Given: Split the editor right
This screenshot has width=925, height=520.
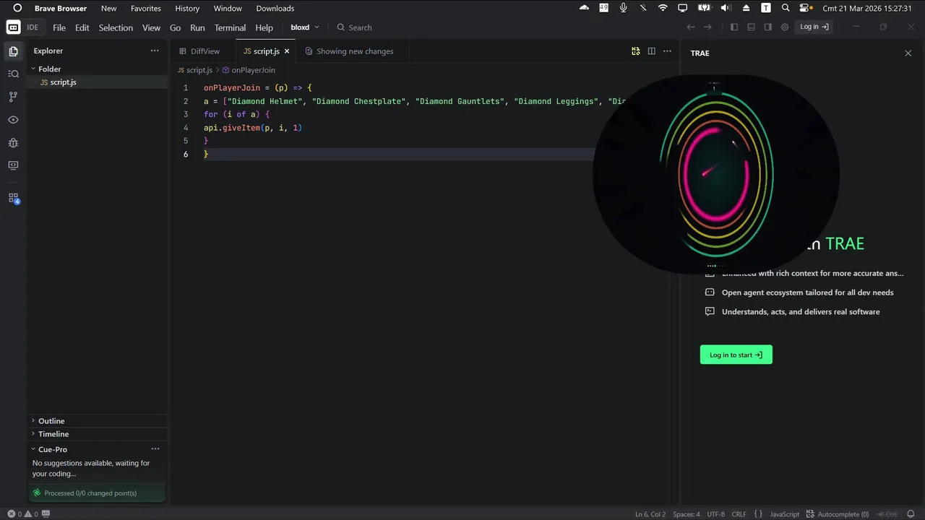Looking at the screenshot, I should (x=652, y=51).
